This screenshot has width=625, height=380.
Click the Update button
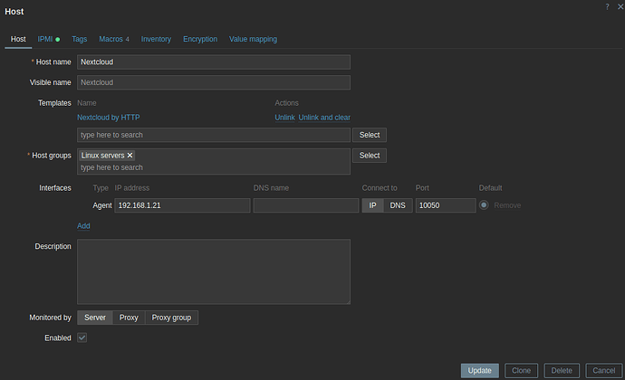click(479, 370)
